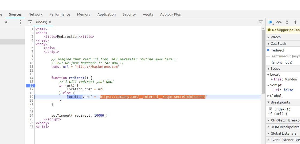Viewport: 300px width, 144px height.
Task: Click line number 11 in gutter
Action: [x=31, y=67]
